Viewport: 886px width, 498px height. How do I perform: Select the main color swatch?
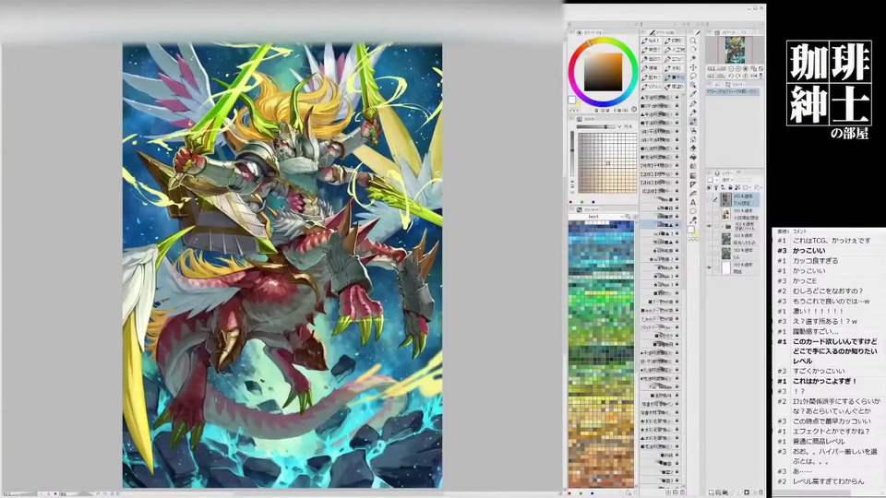click(x=572, y=100)
